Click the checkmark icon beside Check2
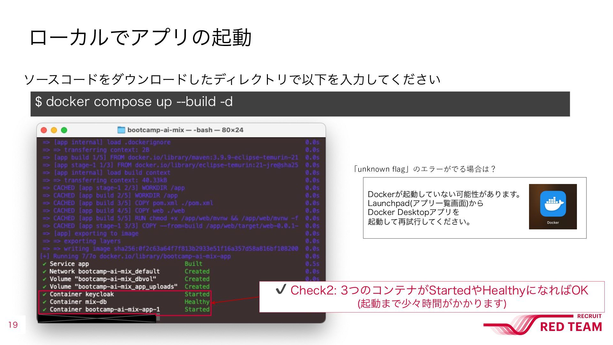Viewport: 613px width, 345px height. (x=281, y=289)
